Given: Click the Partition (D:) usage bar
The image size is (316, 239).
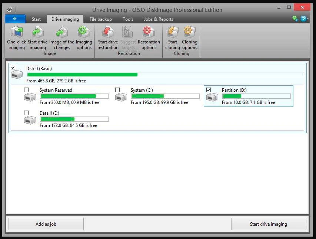Looking at the screenshot, I should coord(256,96).
